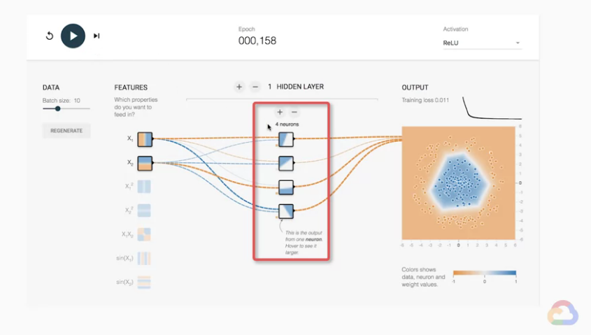Remove a neuron from the hidden layer
Screen dimensions: 591x335
coord(294,112)
